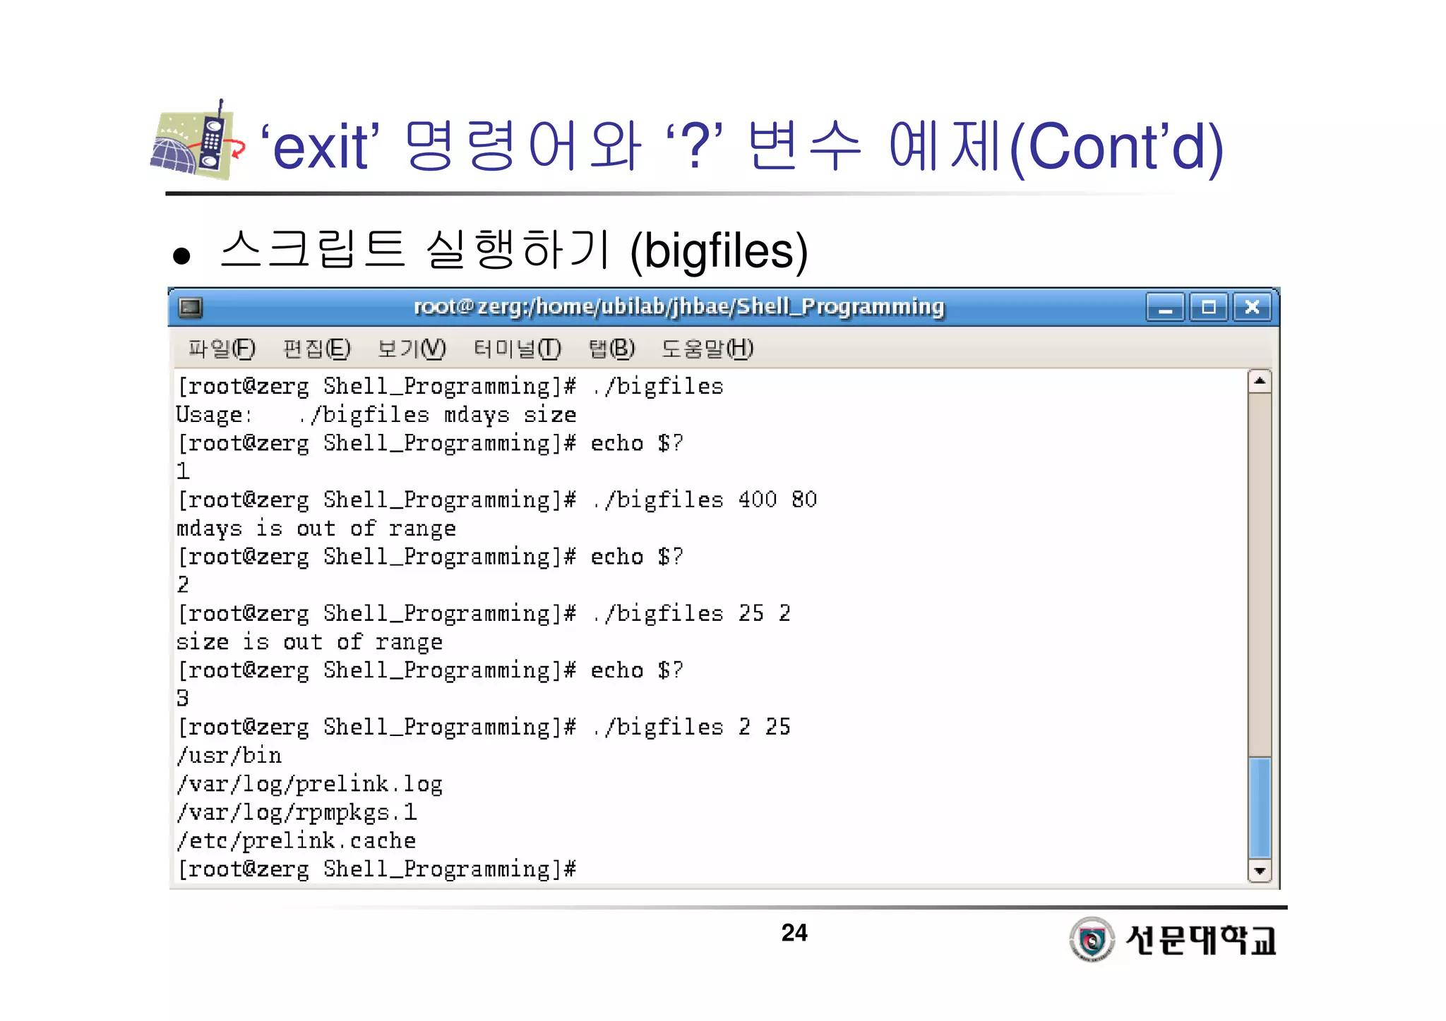Image resolution: width=1446 pixels, height=1021 pixels.
Task: Open the 도움말(H) menu
Action: tap(707, 349)
